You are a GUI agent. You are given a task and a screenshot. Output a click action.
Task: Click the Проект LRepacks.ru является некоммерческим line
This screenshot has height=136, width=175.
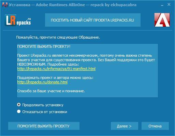click(x=85, y=55)
